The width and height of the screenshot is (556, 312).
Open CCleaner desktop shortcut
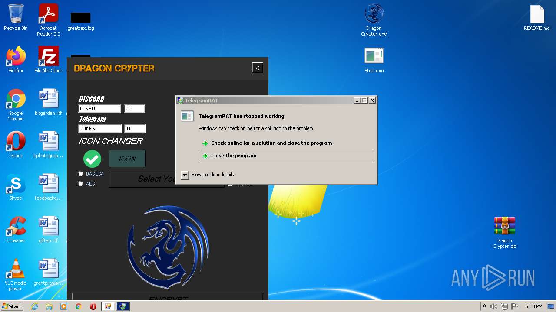pos(16,230)
